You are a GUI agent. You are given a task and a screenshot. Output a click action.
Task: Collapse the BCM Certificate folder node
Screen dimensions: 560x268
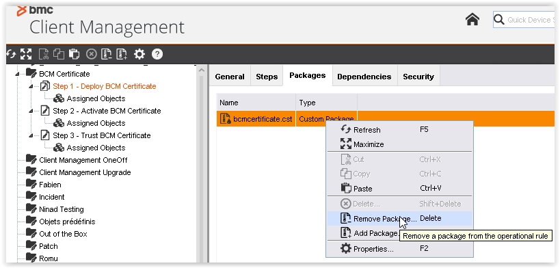click(x=17, y=74)
